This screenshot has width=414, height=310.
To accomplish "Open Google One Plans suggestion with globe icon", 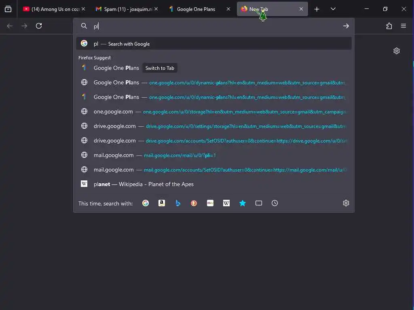I will (x=213, y=82).
